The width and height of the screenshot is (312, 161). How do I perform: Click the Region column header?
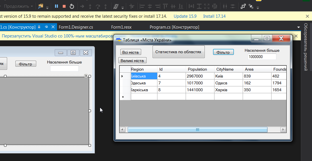point(144,69)
